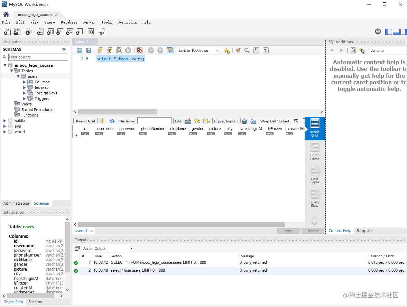This screenshot has width=407, height=307.
Task: Click the Filter Rows input box
Action: [x=155, y=121]
